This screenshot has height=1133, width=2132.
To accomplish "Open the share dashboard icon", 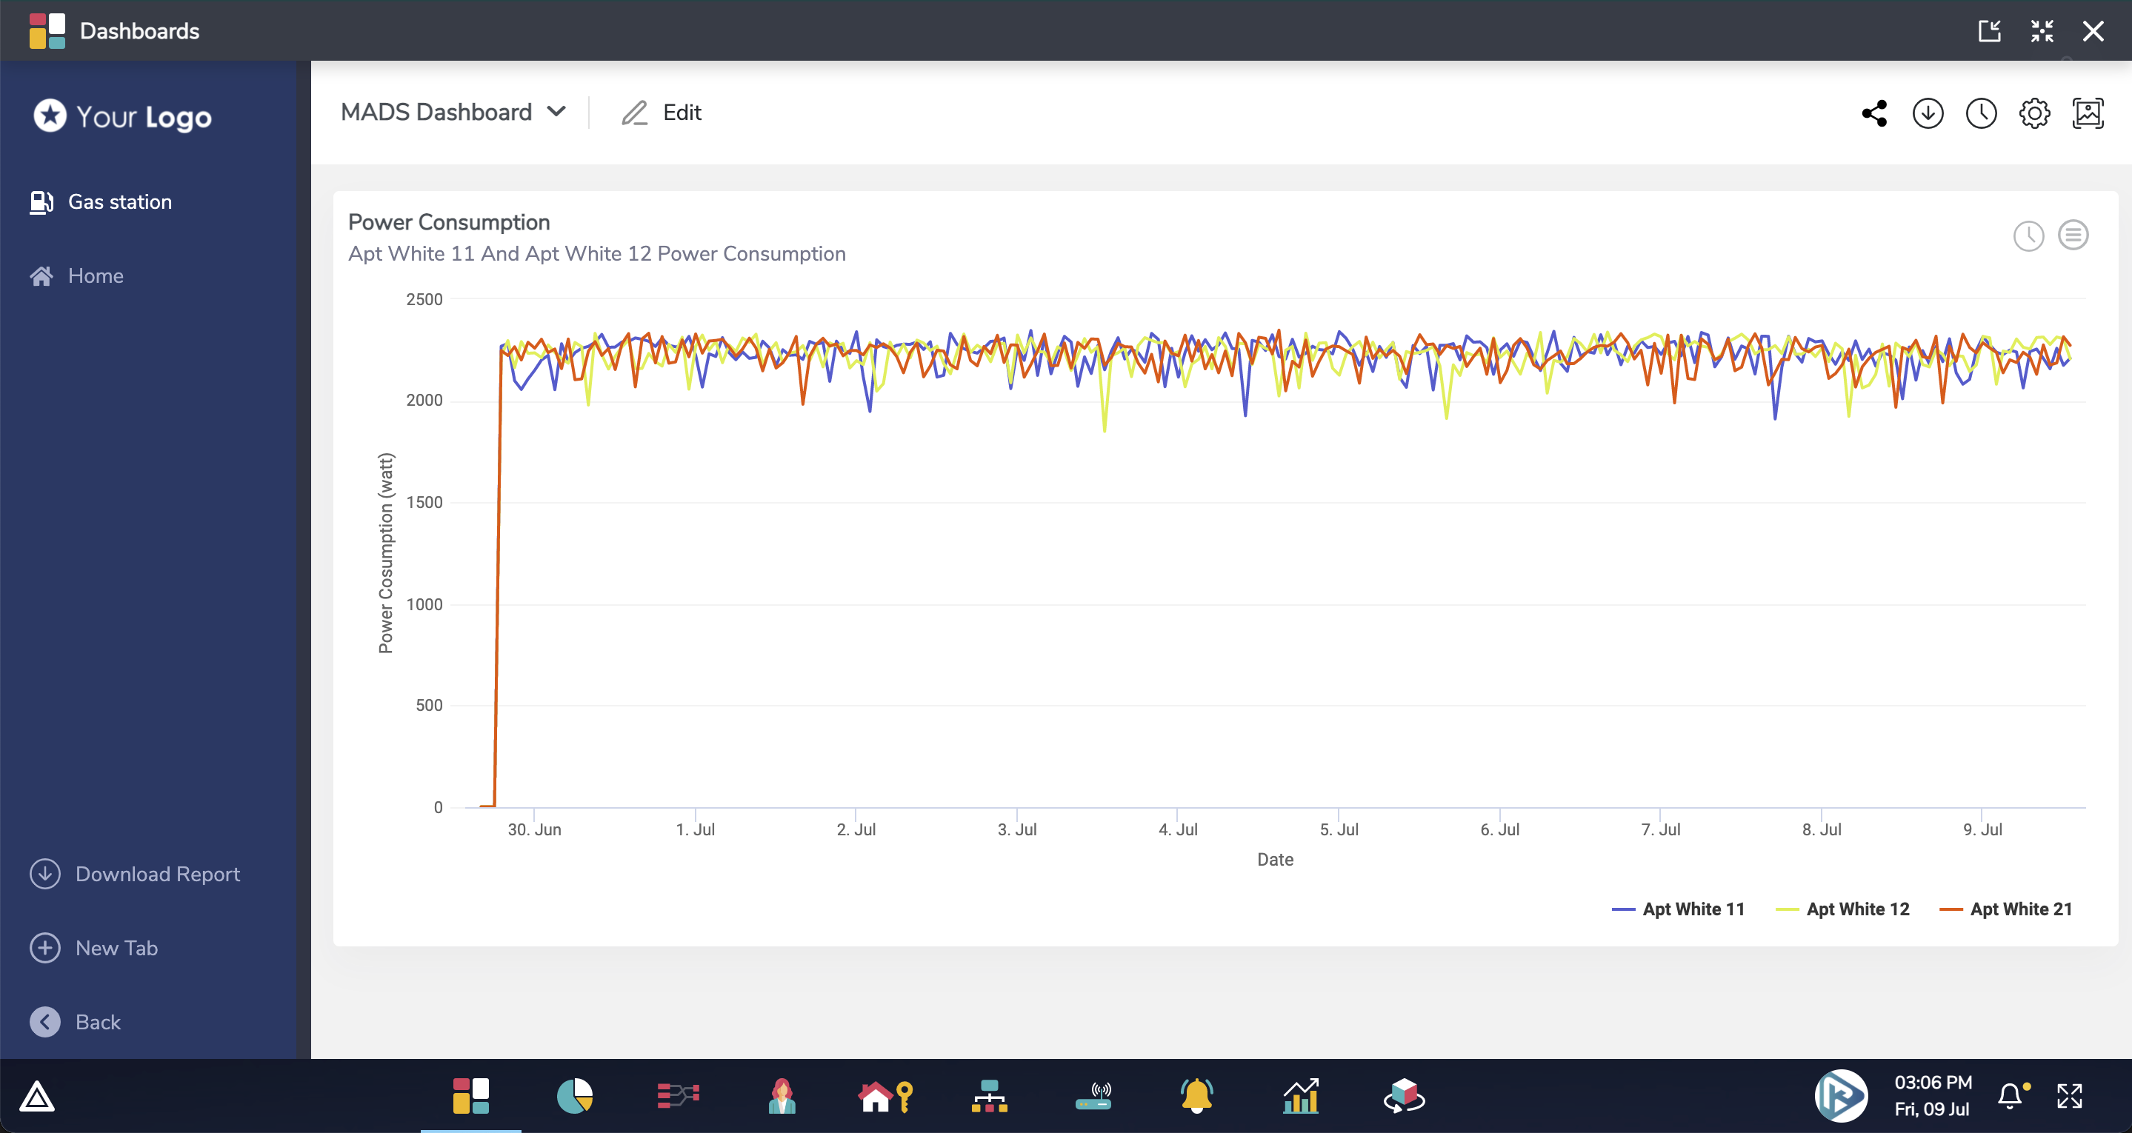I will [1875, 113].
